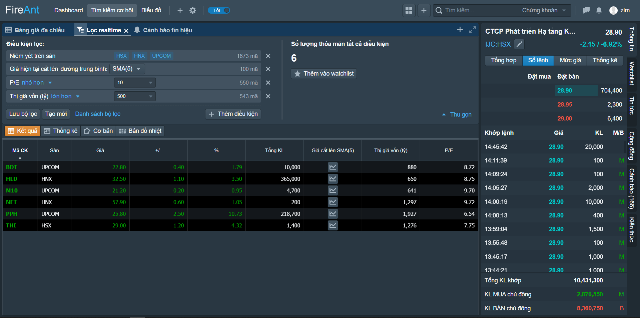
Task: Click Thêm vào watchlist button
Action: tap(324, 74)
